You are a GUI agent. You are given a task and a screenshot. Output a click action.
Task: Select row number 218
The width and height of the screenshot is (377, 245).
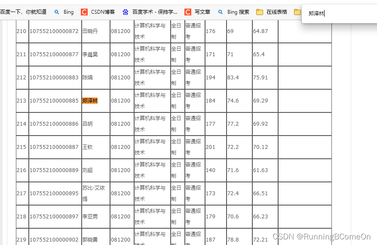point(21,216)
